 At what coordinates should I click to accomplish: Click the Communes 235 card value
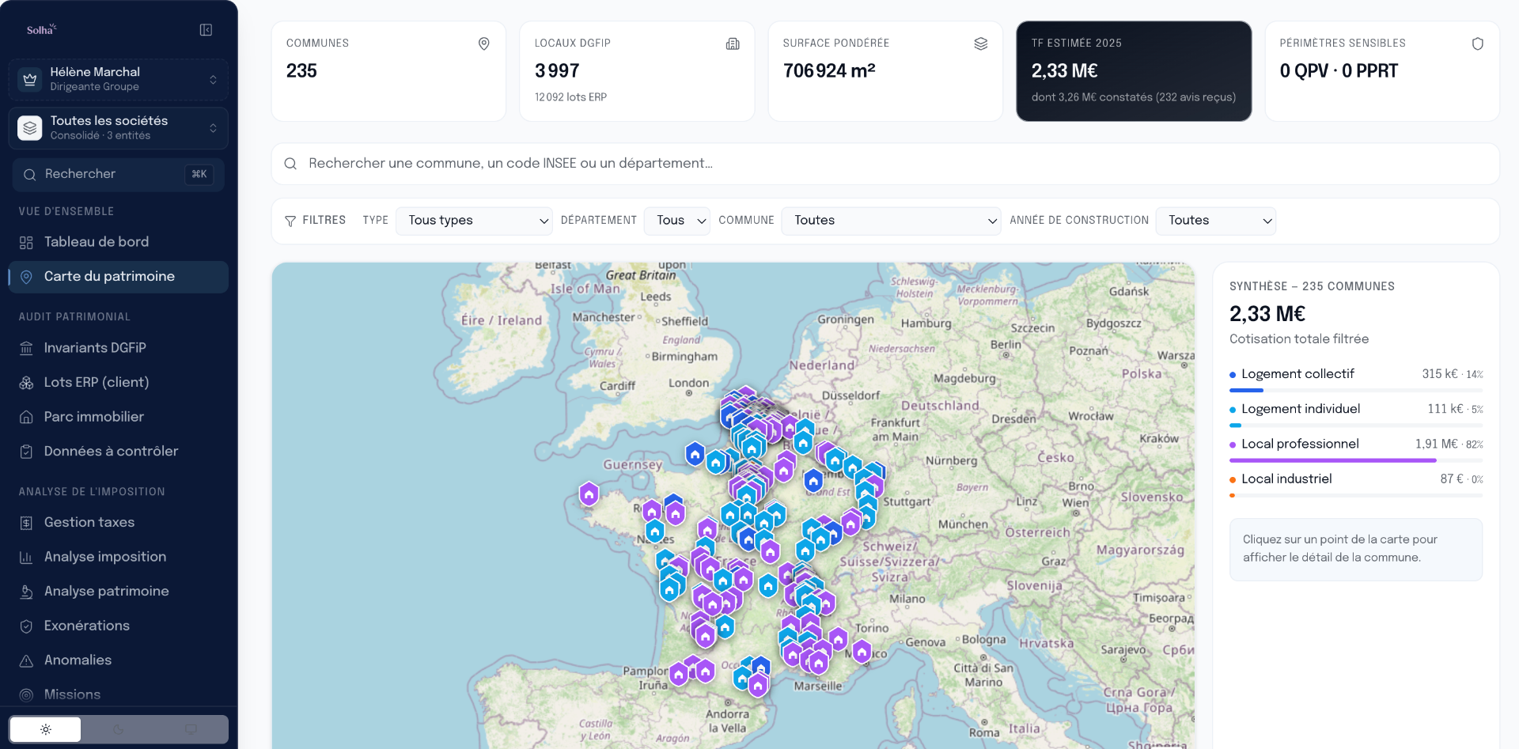click(301, 71)
